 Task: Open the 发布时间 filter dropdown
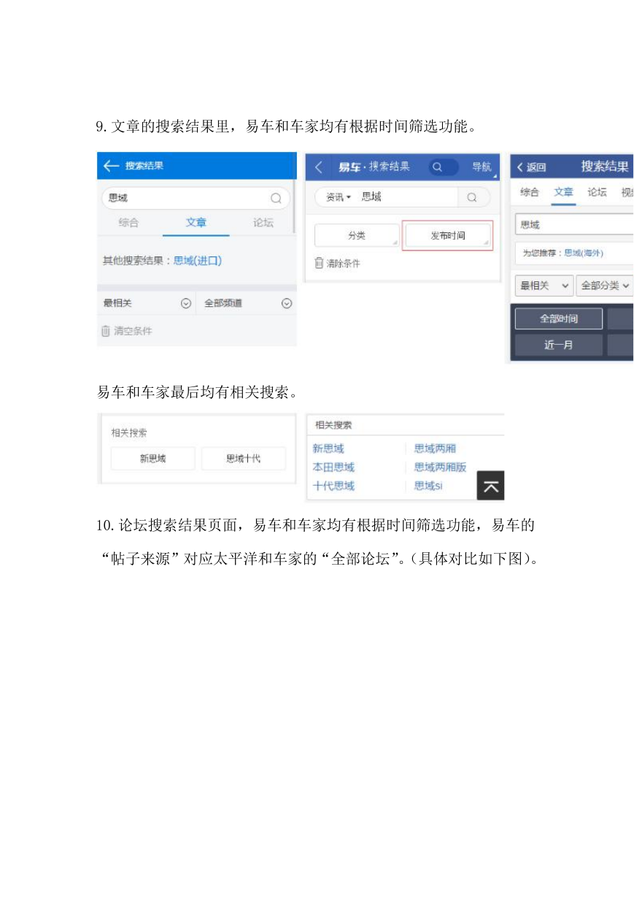[447, 236]
